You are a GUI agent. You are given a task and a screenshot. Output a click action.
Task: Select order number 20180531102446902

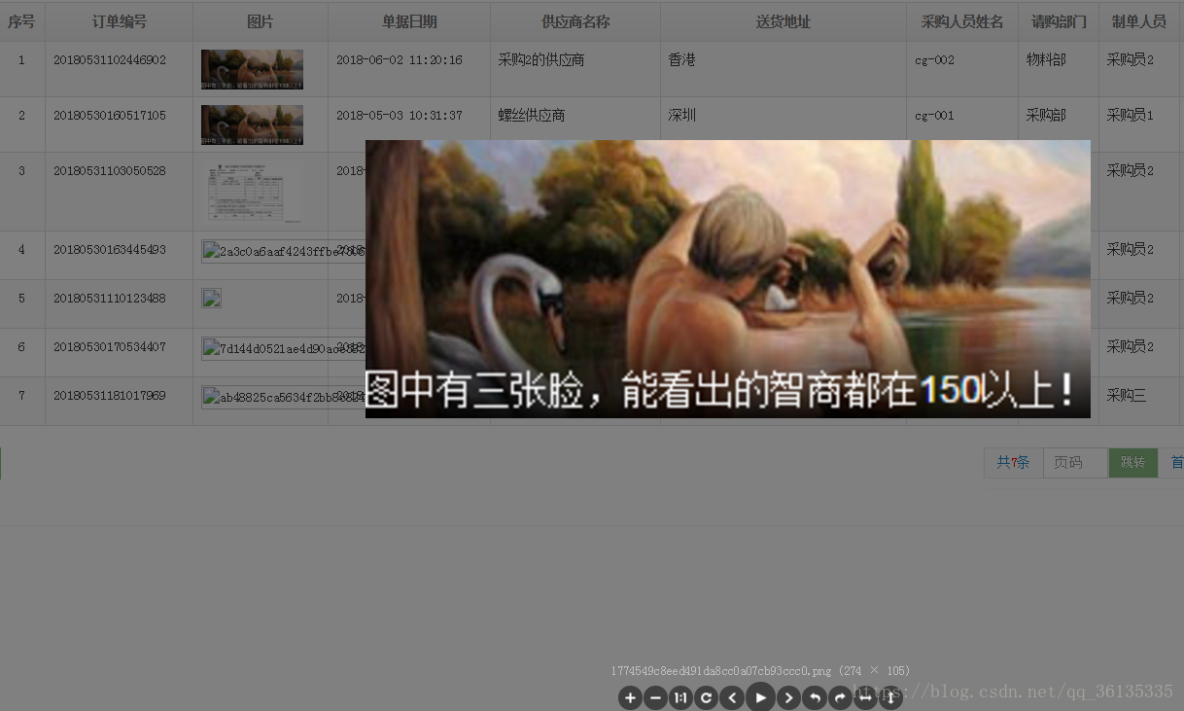coord(110,60)
